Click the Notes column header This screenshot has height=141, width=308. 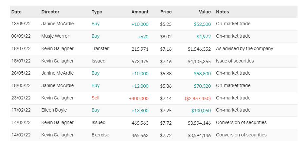[223, 12]
